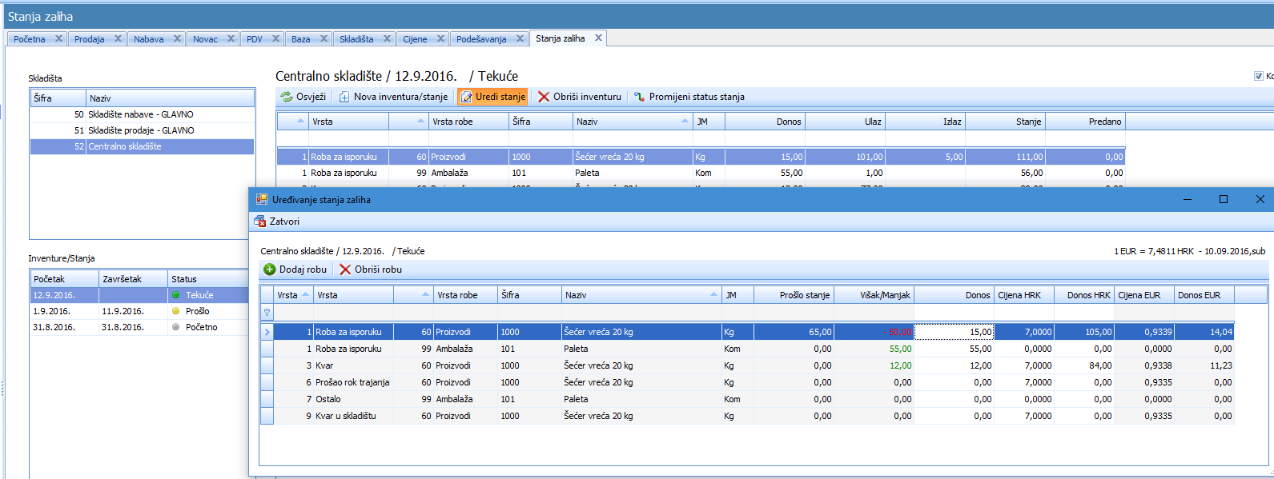Select the Tekuće inventory dated 12.9.2016.

pyautogui.click(x=139, y=295)
